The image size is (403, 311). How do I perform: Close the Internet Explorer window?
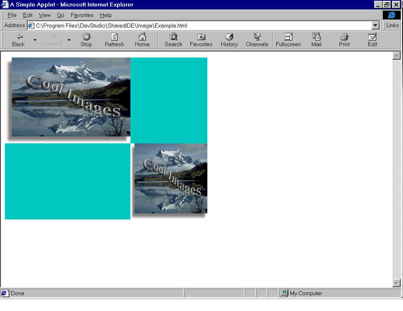click(x=397, y=4)
